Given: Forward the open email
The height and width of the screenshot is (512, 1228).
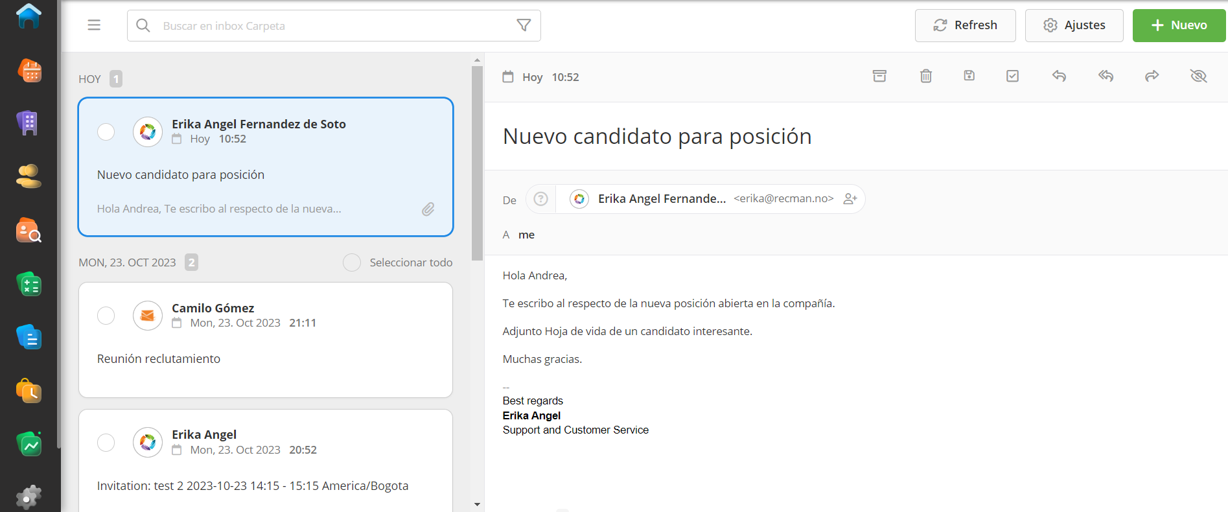Looking at the screenshot, I should [1152, 76].
